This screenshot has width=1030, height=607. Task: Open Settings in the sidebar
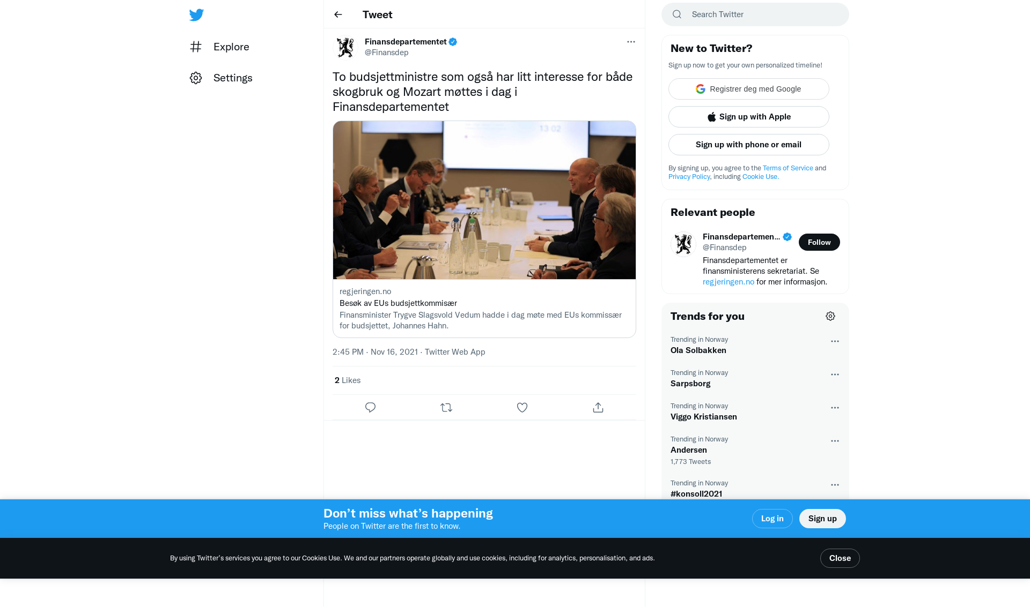pyautogui.click(x=221, y=78)
